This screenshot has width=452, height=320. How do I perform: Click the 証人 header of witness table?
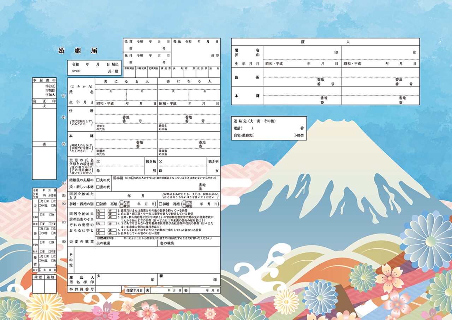(x=325, y=42)
